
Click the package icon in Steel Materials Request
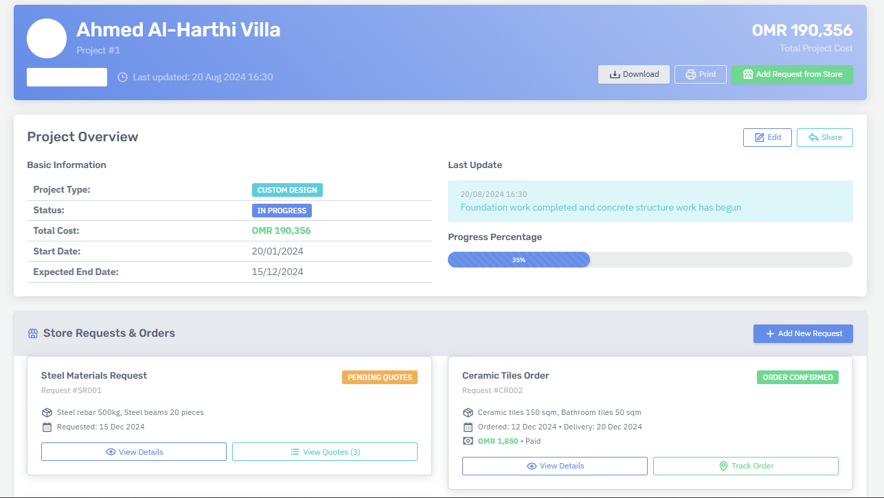47,412
